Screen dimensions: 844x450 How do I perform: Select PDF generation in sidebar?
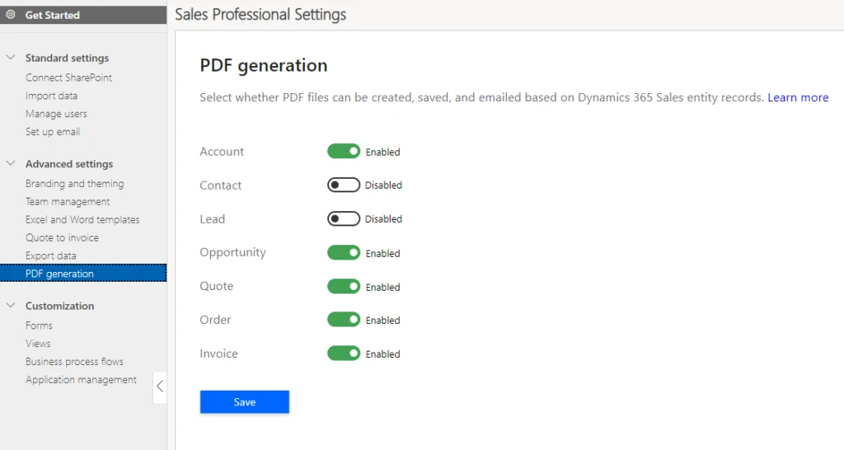coord(83,274)
